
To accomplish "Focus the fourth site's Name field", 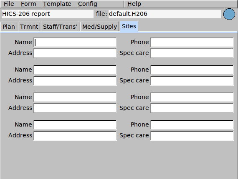I will [75, 125].
